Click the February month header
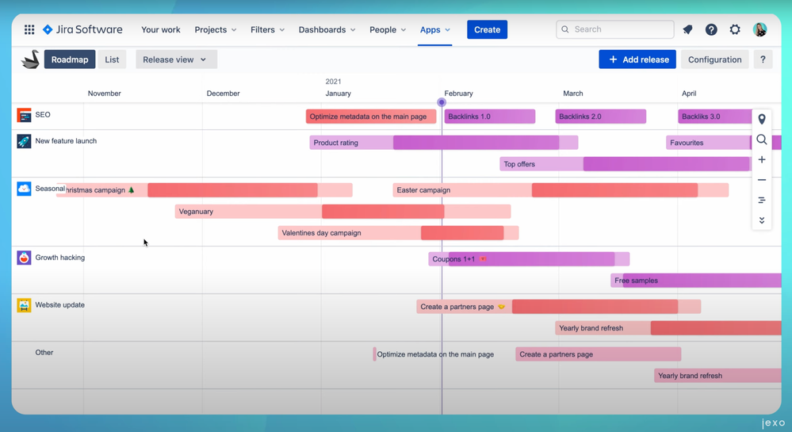Screen dimensions: 792x432 click(x=459, y=94)
